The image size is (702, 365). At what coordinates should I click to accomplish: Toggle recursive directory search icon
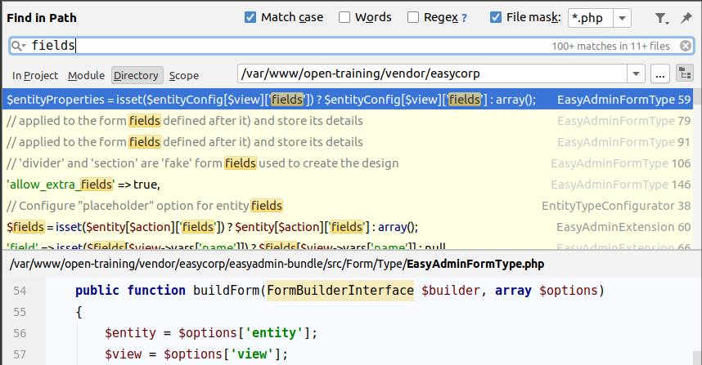[685, 73]
